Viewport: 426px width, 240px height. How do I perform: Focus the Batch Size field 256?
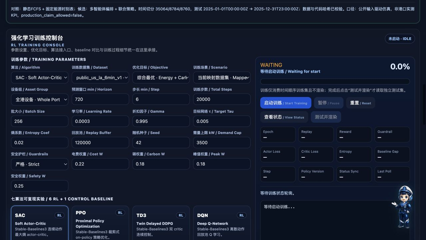pyautogui.click(x=40, y=121)
